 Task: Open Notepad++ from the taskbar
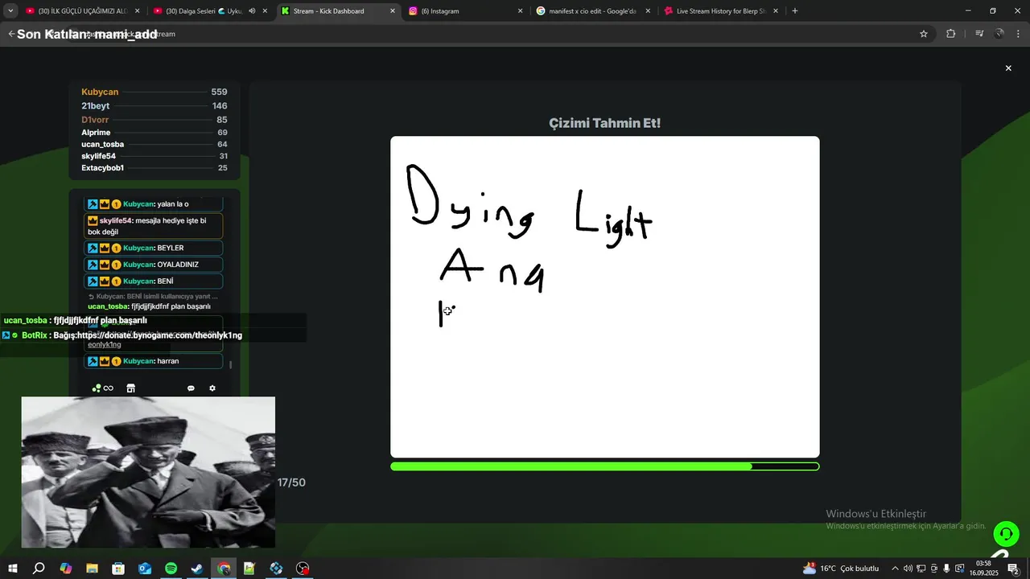[249, 569]
